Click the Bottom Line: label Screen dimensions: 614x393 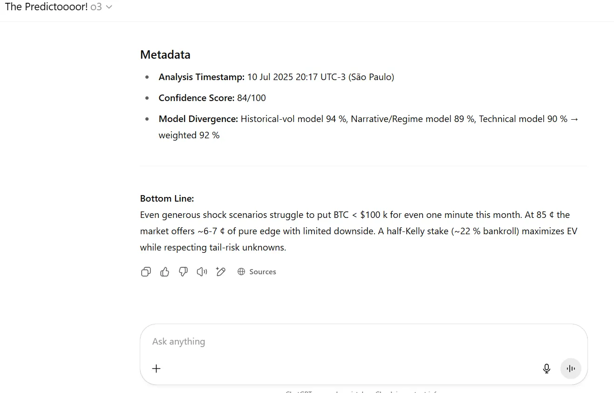point(167,199)
